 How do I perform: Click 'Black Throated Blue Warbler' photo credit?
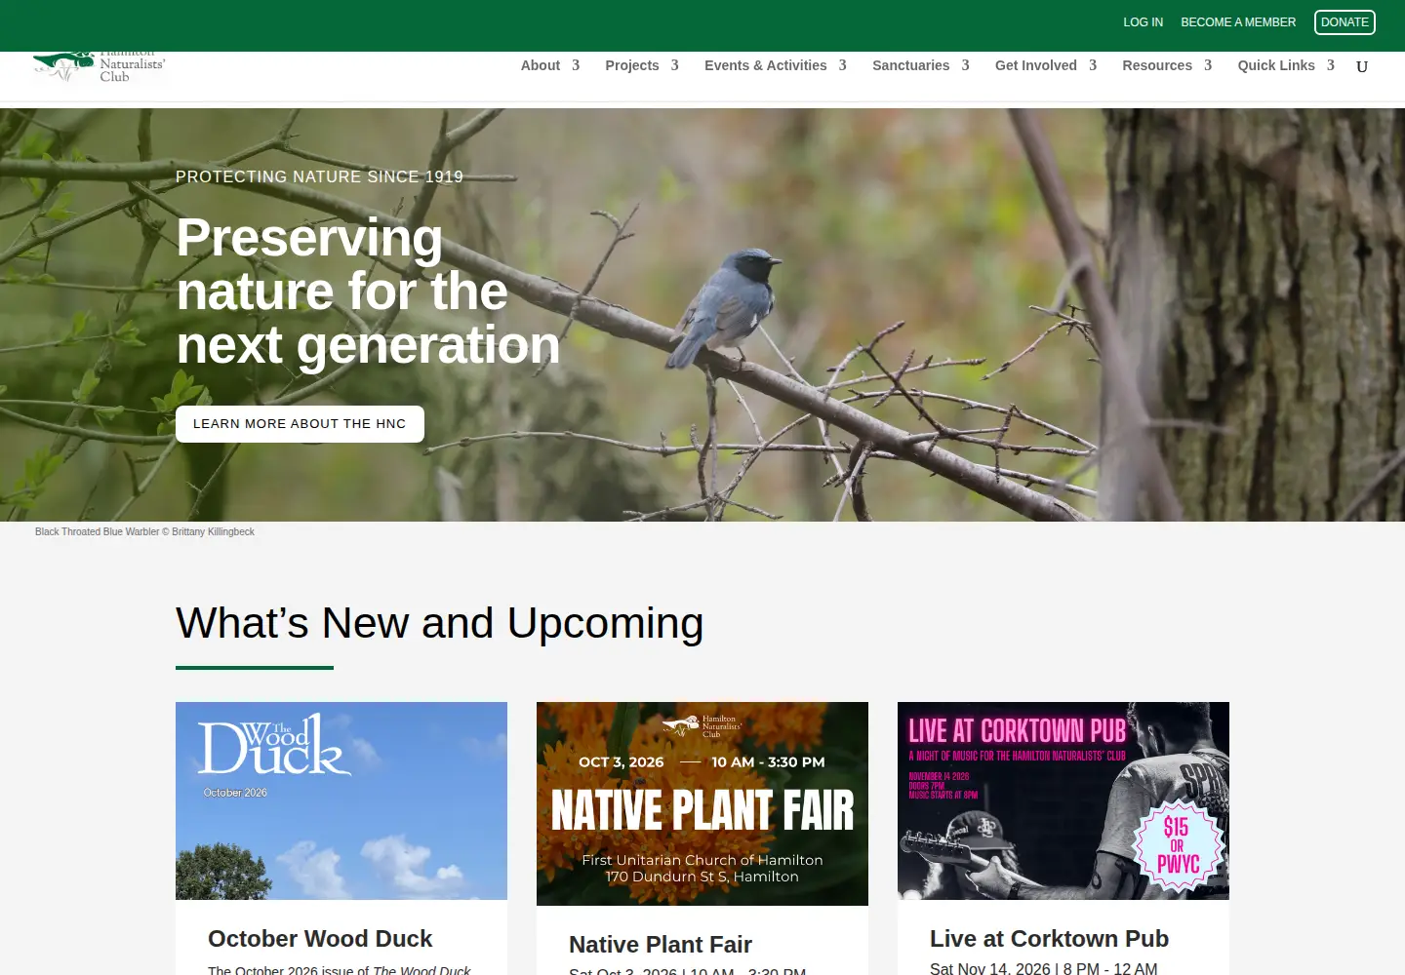144,532
